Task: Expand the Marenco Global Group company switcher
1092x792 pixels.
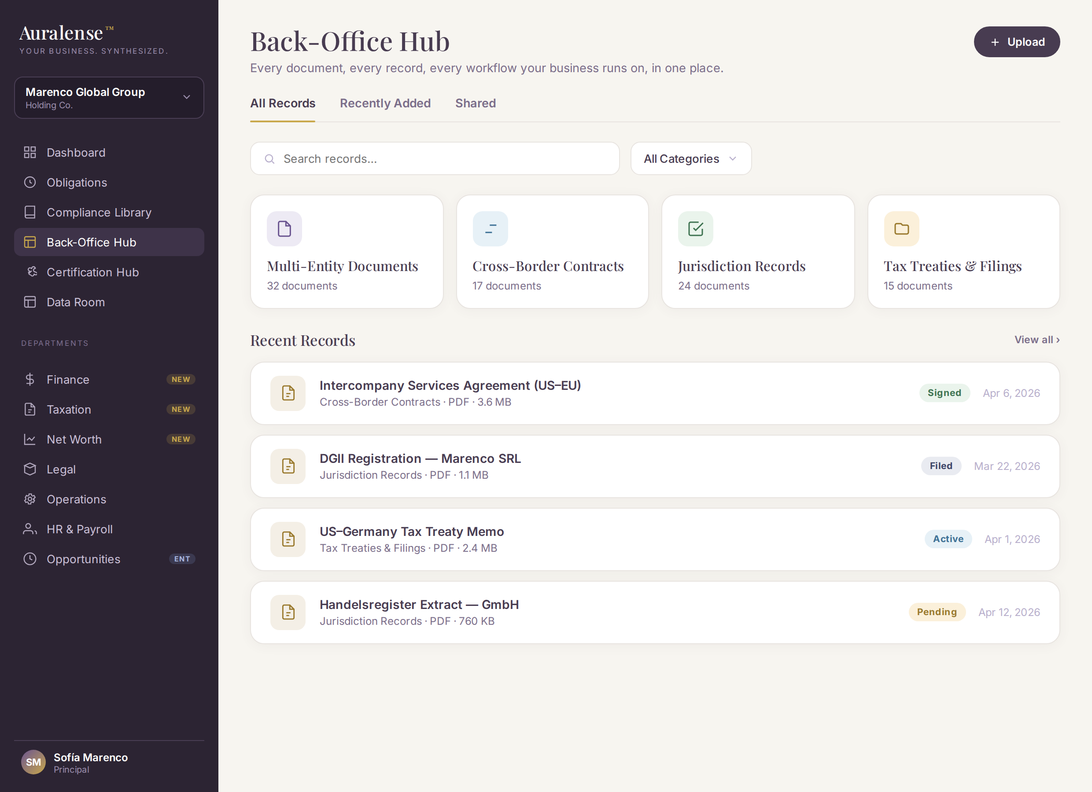Action: 109,98
